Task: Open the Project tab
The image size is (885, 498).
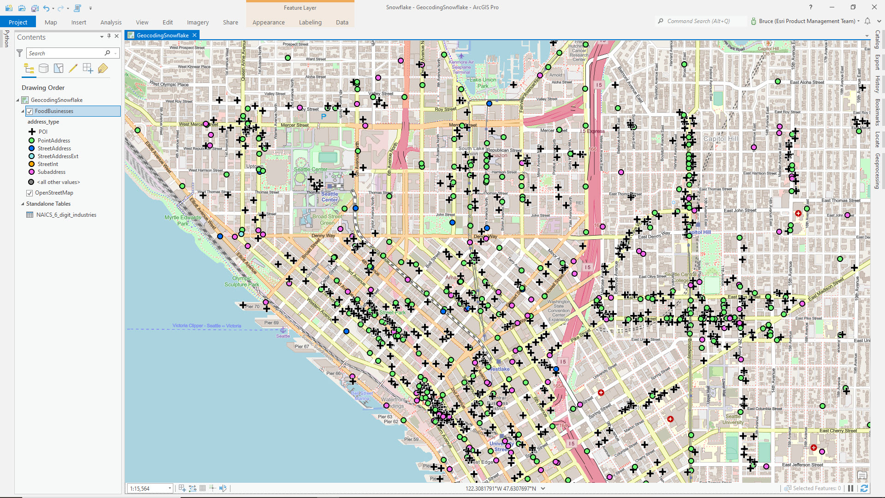Action: (x=18, y=22)
